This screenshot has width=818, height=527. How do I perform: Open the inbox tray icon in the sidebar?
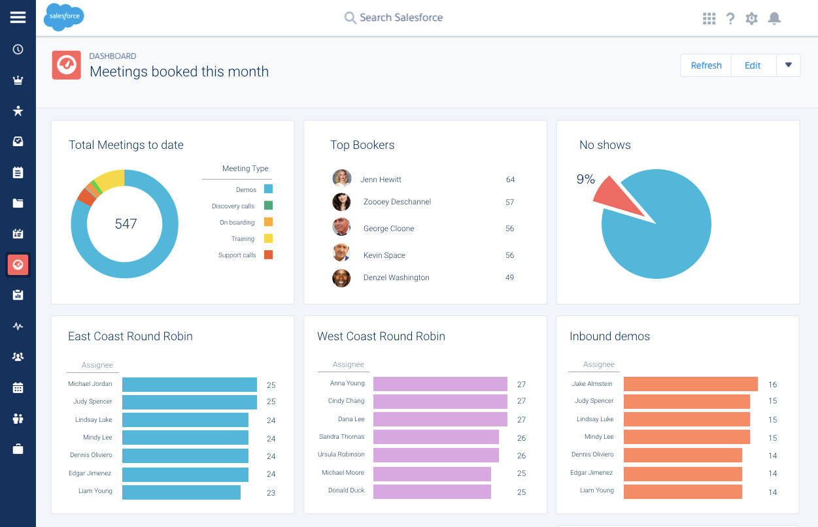tap(18, 142)
